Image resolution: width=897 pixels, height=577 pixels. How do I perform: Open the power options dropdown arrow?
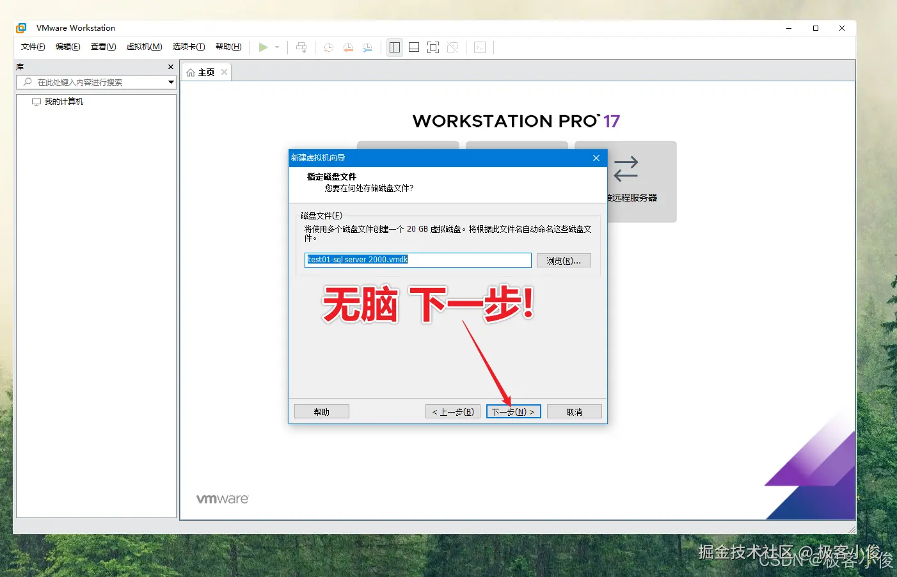pos(277,47)
